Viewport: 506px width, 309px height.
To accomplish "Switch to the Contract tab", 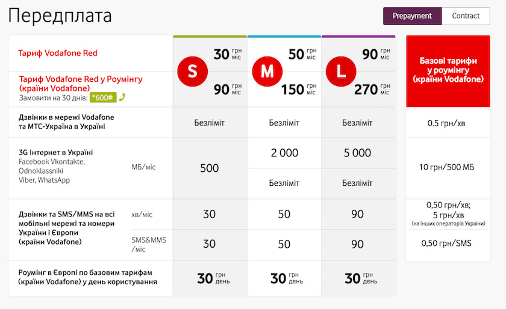I will (466, 16).
